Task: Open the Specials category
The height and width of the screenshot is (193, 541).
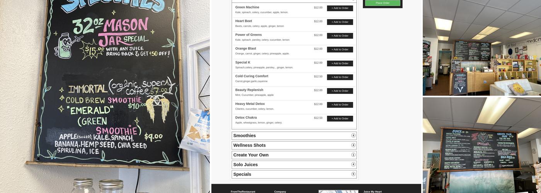Action: (294, 174)
